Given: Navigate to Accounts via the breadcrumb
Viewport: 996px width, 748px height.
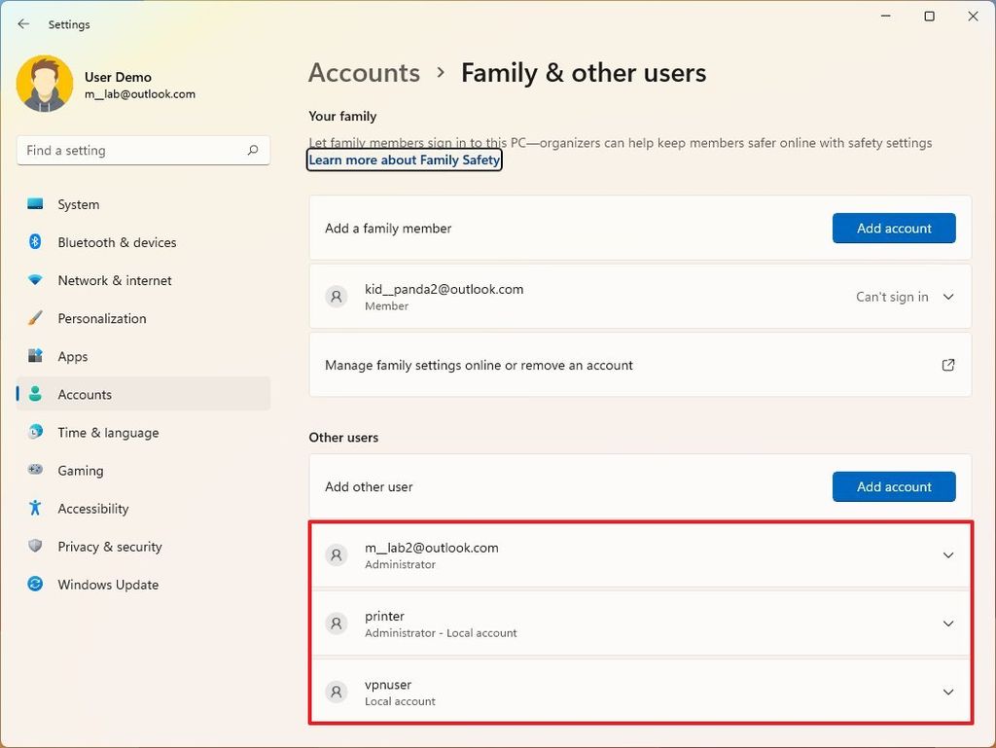Looking at the screenshot, I should point(364,72).
